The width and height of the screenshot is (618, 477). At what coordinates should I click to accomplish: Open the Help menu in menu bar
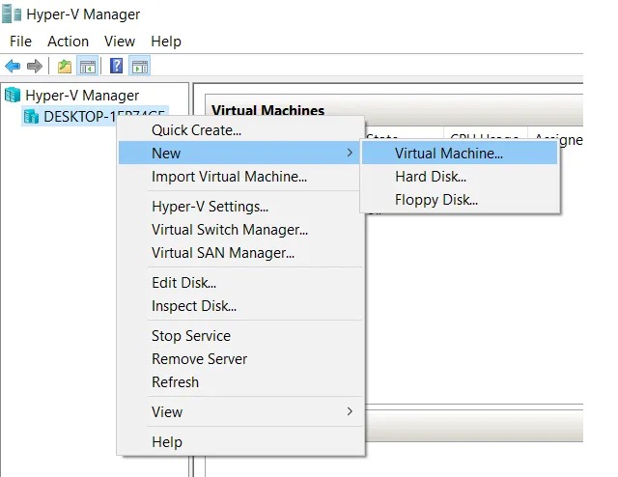point(166,41)
